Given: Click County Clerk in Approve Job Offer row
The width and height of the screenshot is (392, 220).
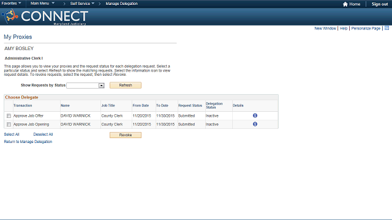Looking at the screenshot, I should pyautogui.click(x=112, y=116).
